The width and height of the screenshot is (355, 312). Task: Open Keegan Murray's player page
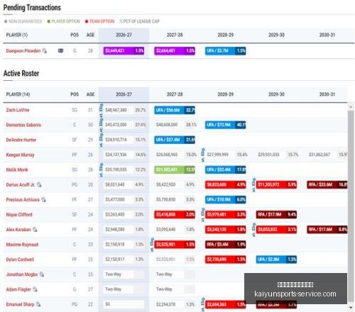click(x=21, y=155)
